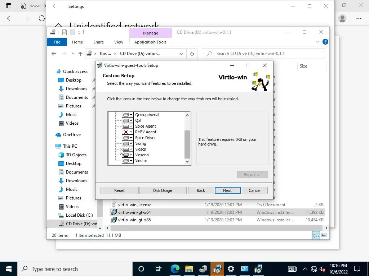Viewport: 369px width, 276px height.
Task: Open Task View on the taskbar
Action: (x=159, y=269)
